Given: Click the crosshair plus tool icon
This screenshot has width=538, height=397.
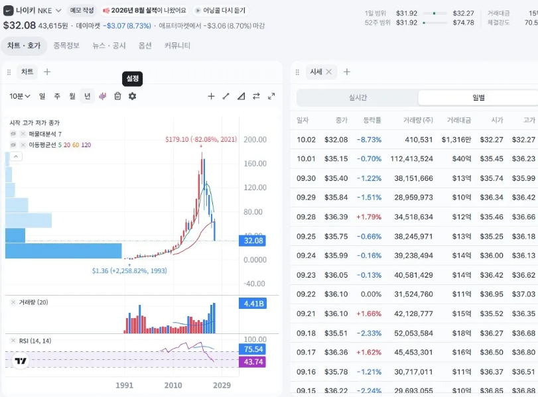Looking at the screenshot, I should 211,96.
